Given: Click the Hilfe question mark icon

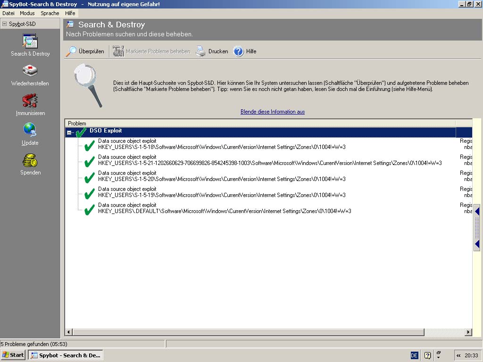Looking at the screenshot, I should point(238,51).
